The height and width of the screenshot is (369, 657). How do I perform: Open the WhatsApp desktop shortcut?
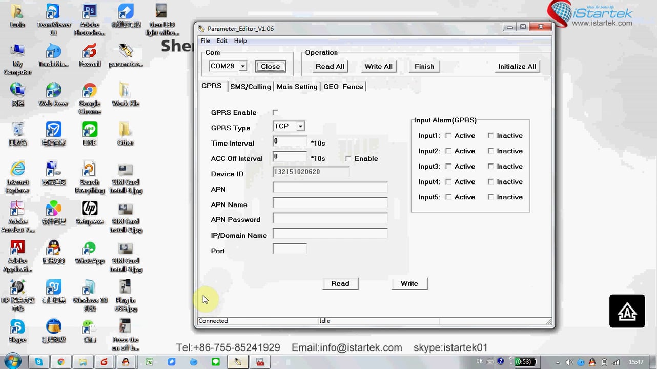tap(89, 252)
